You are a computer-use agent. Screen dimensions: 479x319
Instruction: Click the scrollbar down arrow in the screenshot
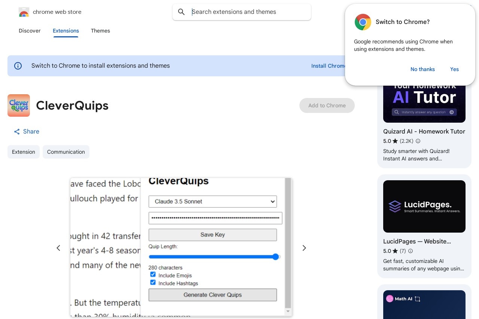tap(288, 312)
